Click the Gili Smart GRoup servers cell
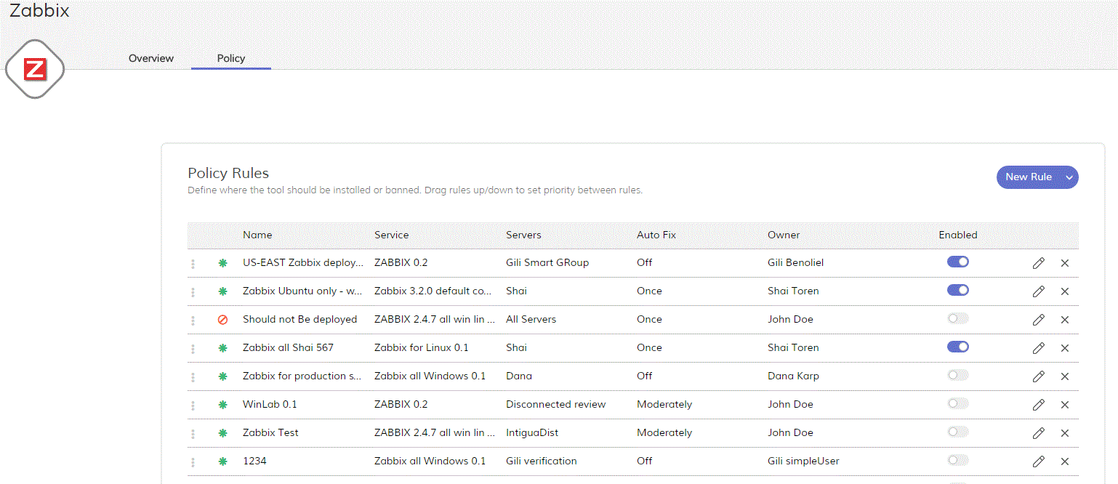Viewport: 1118px width, 484px height. (547, 262)
